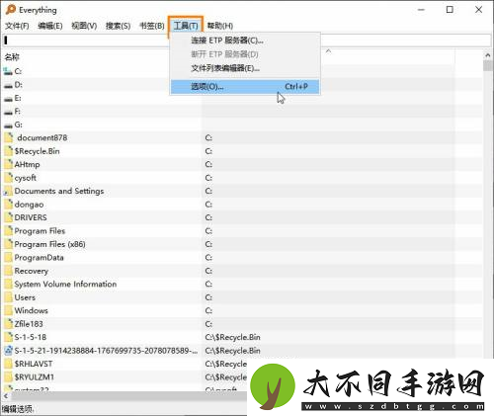Image resolution: width=494 pixels, height=416 pixels.
Task: Click horizontal scrollbar left arrow
Action: click(6, 396)
